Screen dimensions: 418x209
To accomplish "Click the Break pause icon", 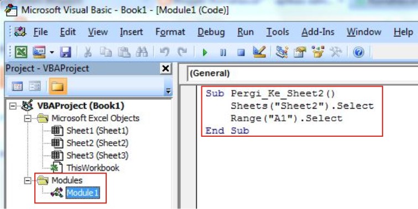I will click(x=223, y=52).
